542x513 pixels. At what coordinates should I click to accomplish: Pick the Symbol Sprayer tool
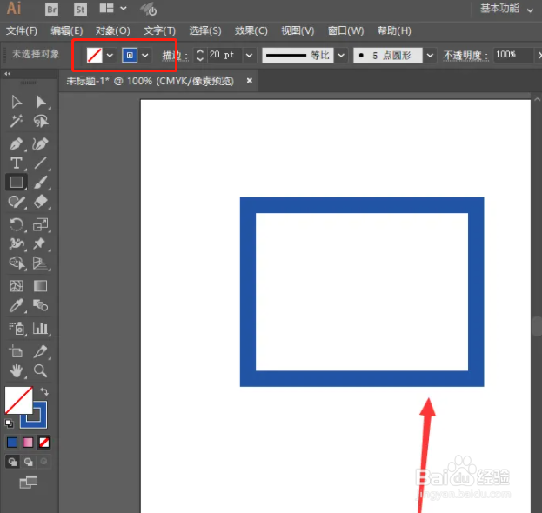[17, 328]
